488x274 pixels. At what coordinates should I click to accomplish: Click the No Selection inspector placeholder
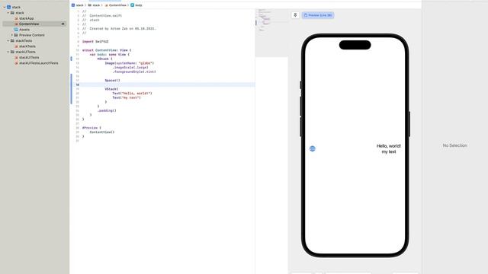pos(454,145)
